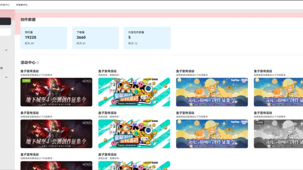Click the 昨天 69 value under 预约量

(29, 43)
